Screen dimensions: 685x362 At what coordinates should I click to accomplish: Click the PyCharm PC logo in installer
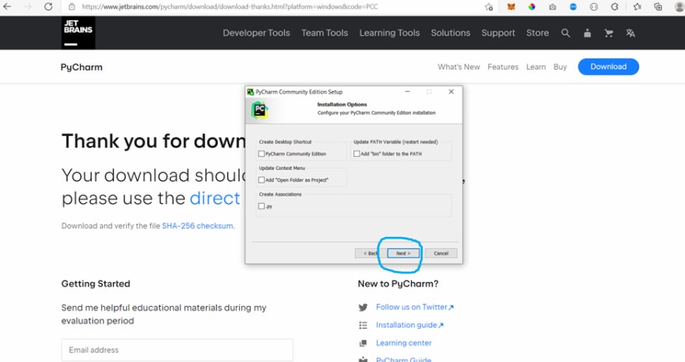tap(259, 110)
